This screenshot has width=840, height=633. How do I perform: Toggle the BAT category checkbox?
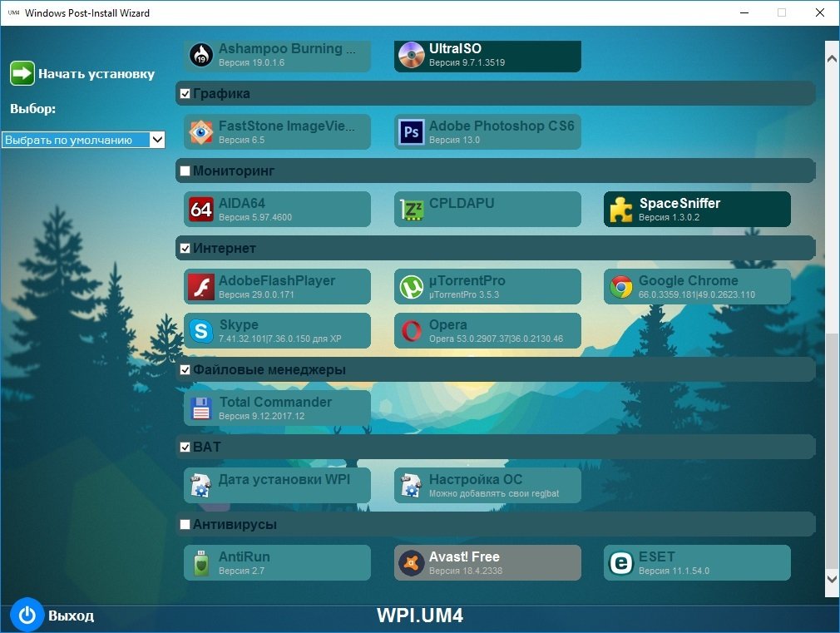[185, 447]
